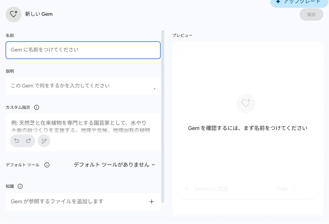Screen dimensions: 329x224
Task: Click the 説明 field label
Action: coord(10,71)
